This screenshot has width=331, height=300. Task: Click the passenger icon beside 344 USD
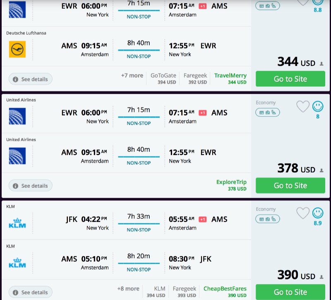pyautogui.click(x=321, y=64)
